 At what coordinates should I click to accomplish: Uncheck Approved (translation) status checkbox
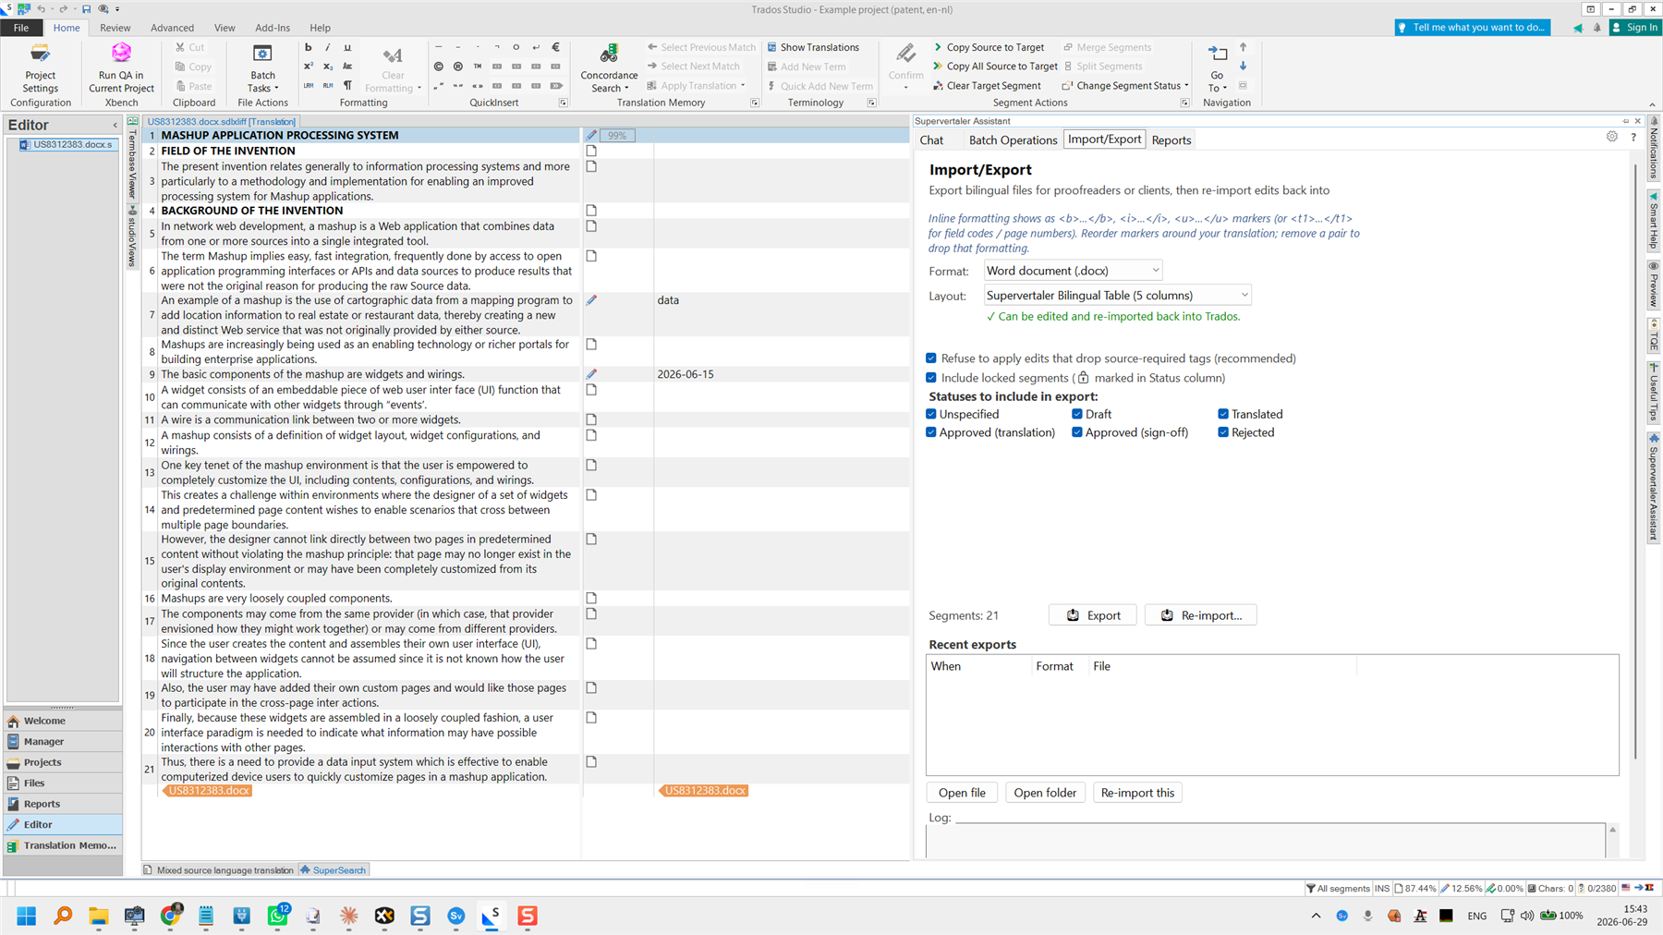931,432
